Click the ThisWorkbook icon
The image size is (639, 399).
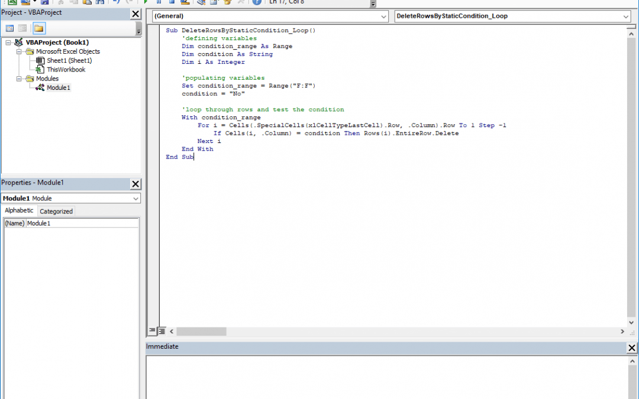[x=40, y=70]
